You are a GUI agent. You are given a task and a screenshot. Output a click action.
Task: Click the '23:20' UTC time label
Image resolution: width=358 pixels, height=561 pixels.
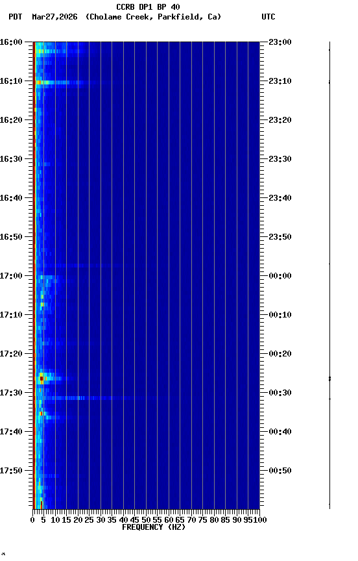[280, 120]
